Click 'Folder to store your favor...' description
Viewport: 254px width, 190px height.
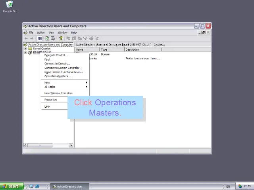point(142,58)
